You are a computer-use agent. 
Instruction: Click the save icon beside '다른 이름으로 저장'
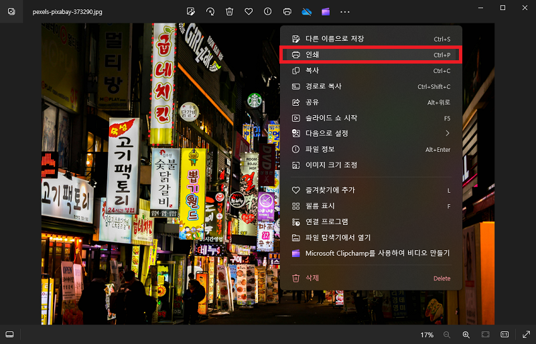coord(295,39)
